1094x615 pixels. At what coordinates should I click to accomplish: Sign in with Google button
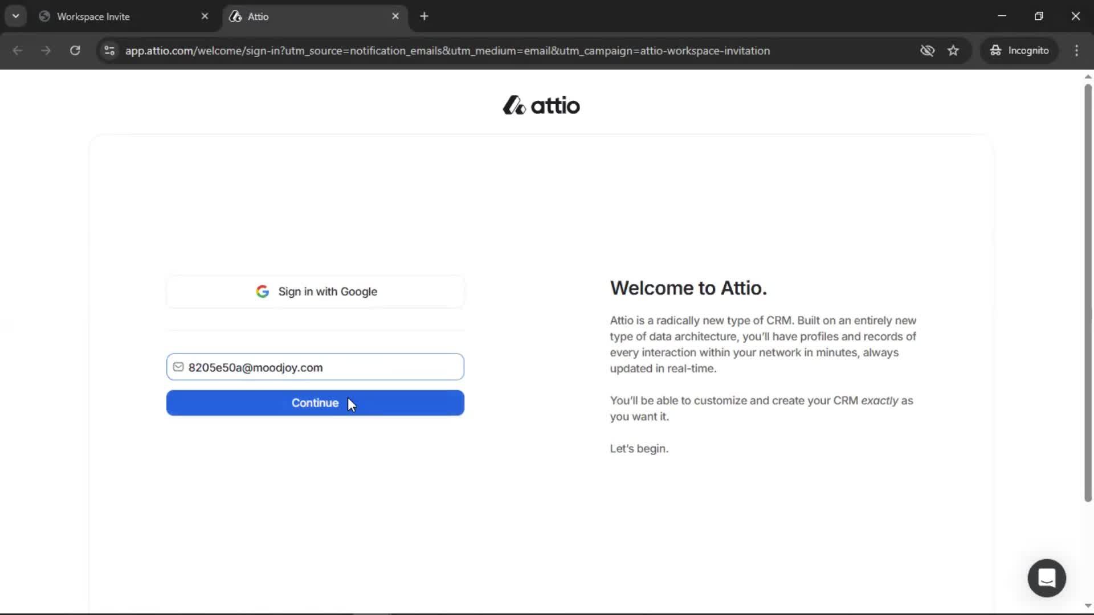[315, 292]
